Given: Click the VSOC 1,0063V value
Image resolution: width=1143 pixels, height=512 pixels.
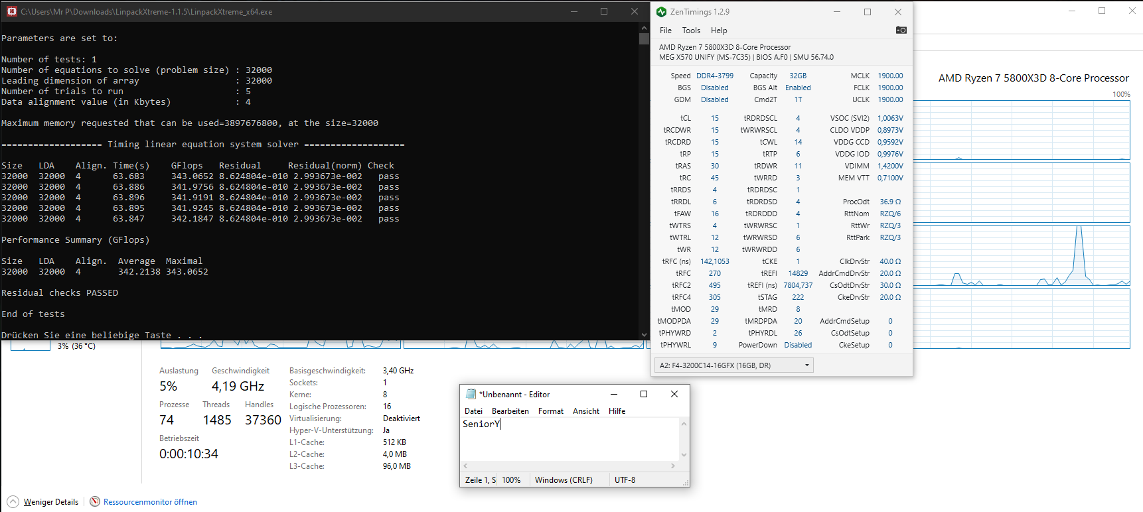Looking at the screenshot, I should point(890,118).
